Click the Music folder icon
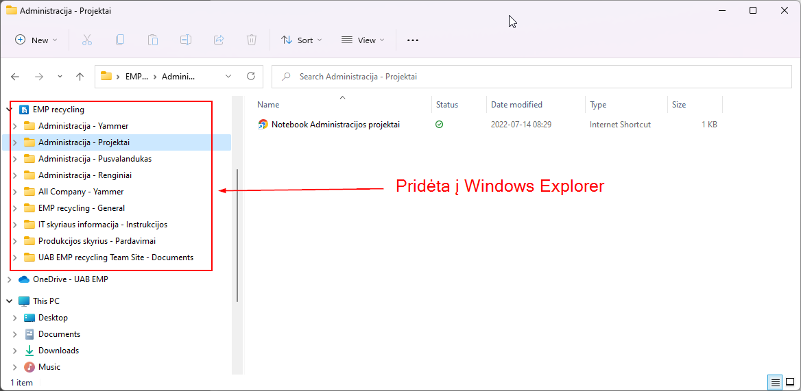This screenshot has width=801, height=391. (29, 366)
